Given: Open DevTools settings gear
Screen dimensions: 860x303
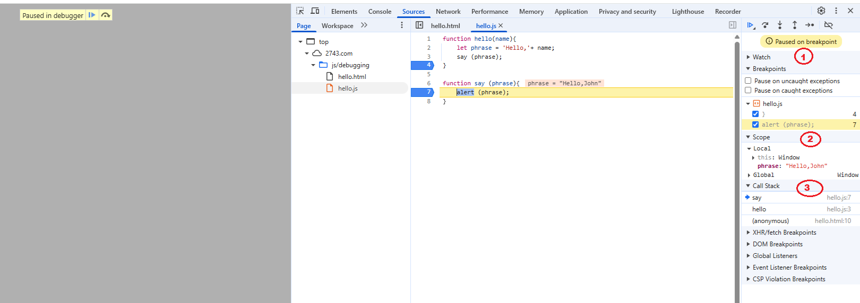Looking at the screenshot, I should pos(821,11).
